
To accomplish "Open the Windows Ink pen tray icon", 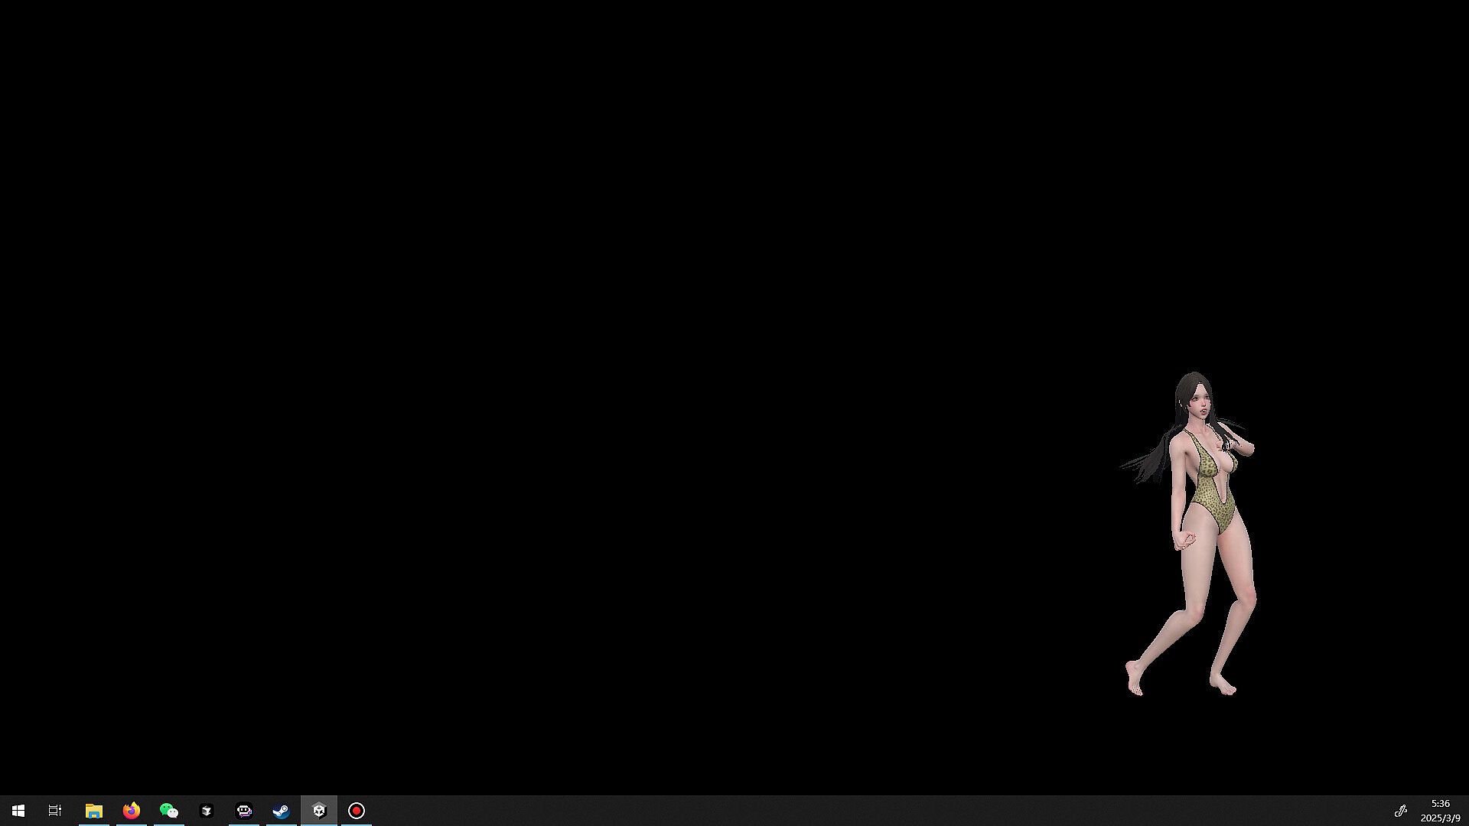I will click(x=1401, y=811).
